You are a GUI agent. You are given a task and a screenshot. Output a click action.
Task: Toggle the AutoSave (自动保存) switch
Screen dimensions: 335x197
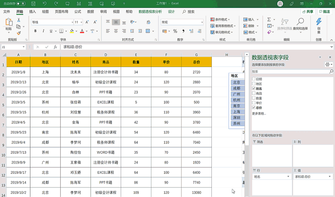pyautogui.click(x=21, y=4)
